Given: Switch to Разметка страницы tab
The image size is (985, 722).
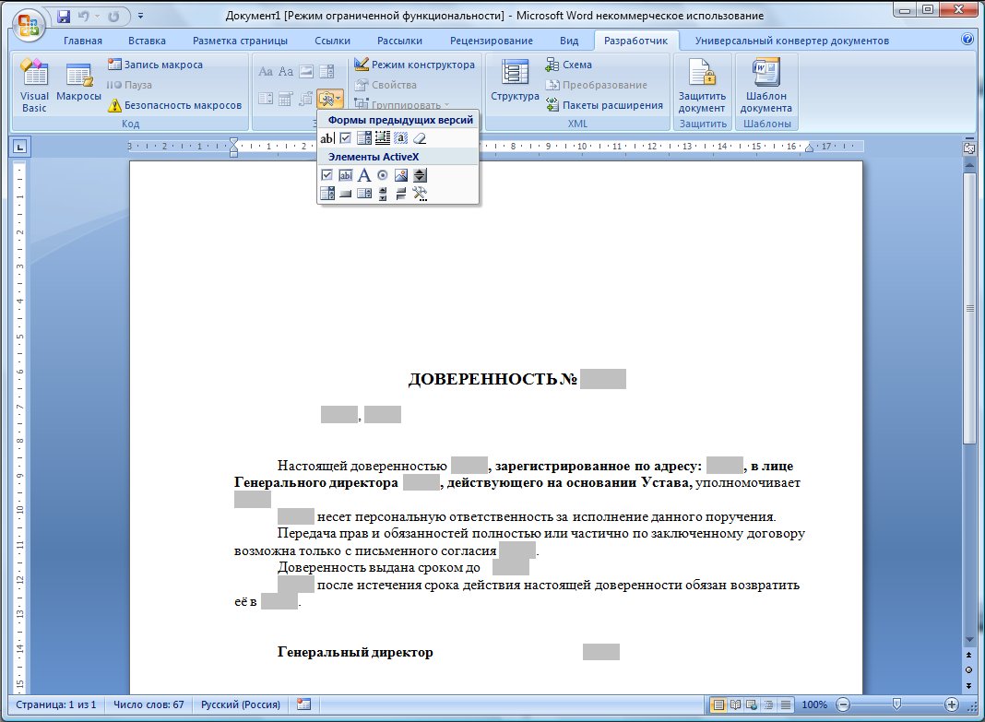Looking at the screenshot, I should click(240, 41).
